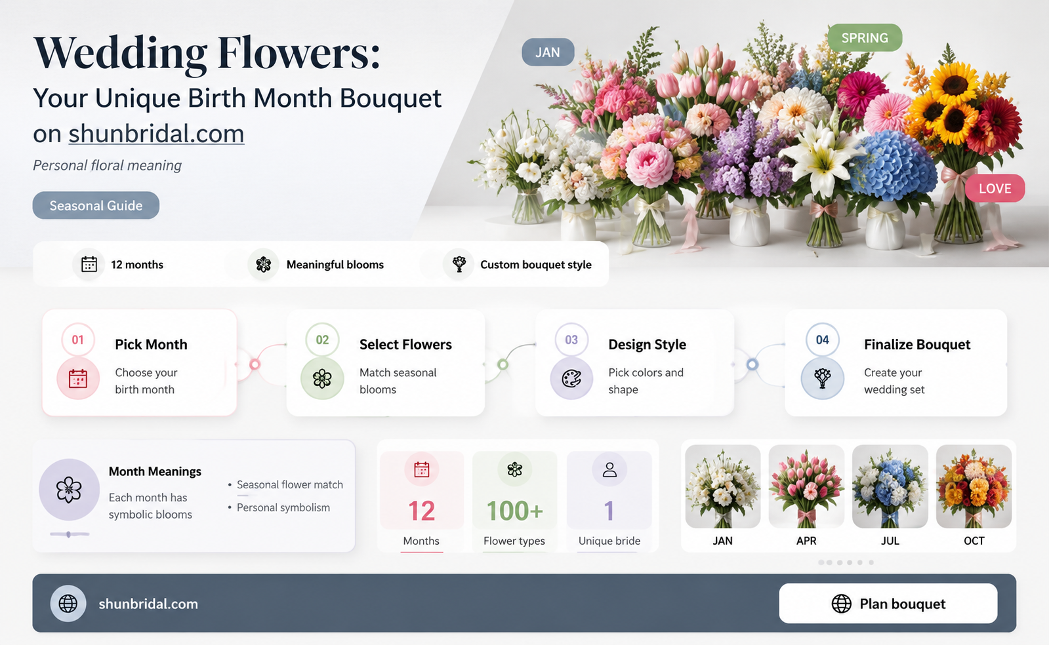
Task: Click the 04 step number circle
Action: coord(822,340)
